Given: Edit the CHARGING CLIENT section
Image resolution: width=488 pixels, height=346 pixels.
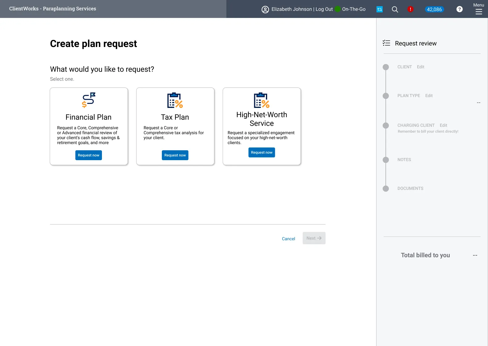Looking at the screenshot, I should coord(443,125).
